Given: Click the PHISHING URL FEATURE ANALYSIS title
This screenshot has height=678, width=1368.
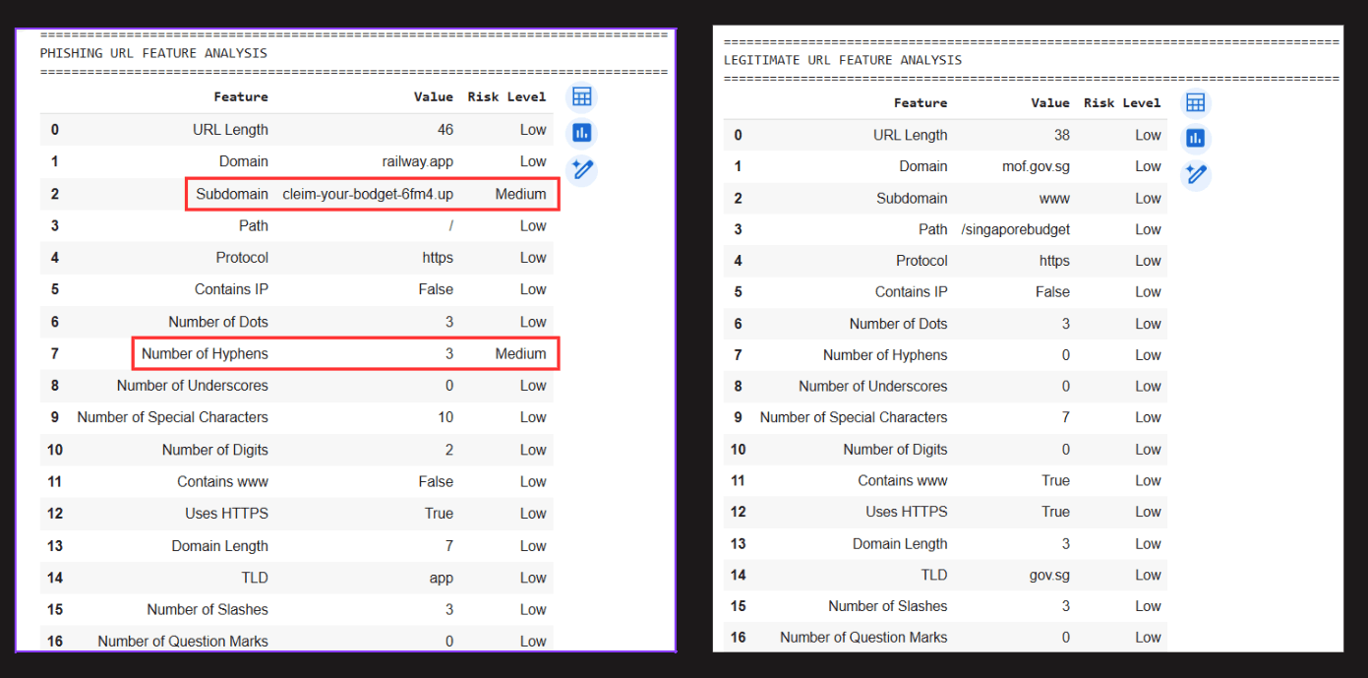Looking at the screenshot, I should click(153, 53).
